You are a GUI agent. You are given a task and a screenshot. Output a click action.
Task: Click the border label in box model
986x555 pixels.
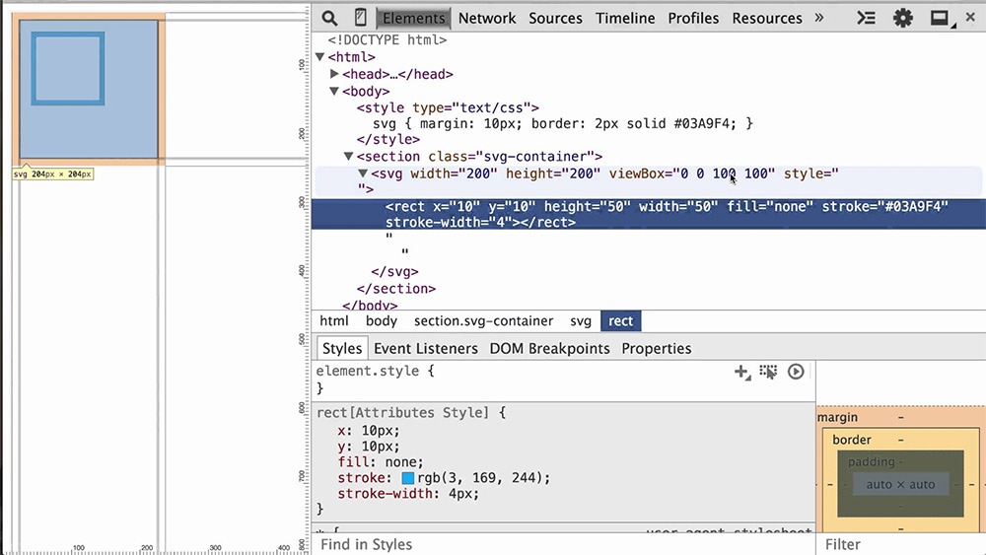pyautogui.click(x=852, y=440)
